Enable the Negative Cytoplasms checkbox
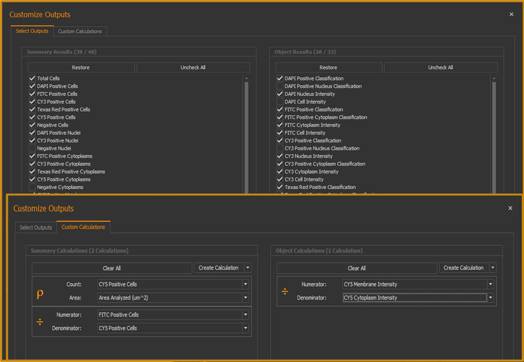 coord(32,187)
